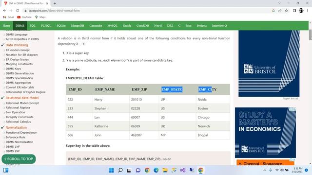312x175 pixels.
Task: Click the cell containing Katharine
Action: [111, 126]
